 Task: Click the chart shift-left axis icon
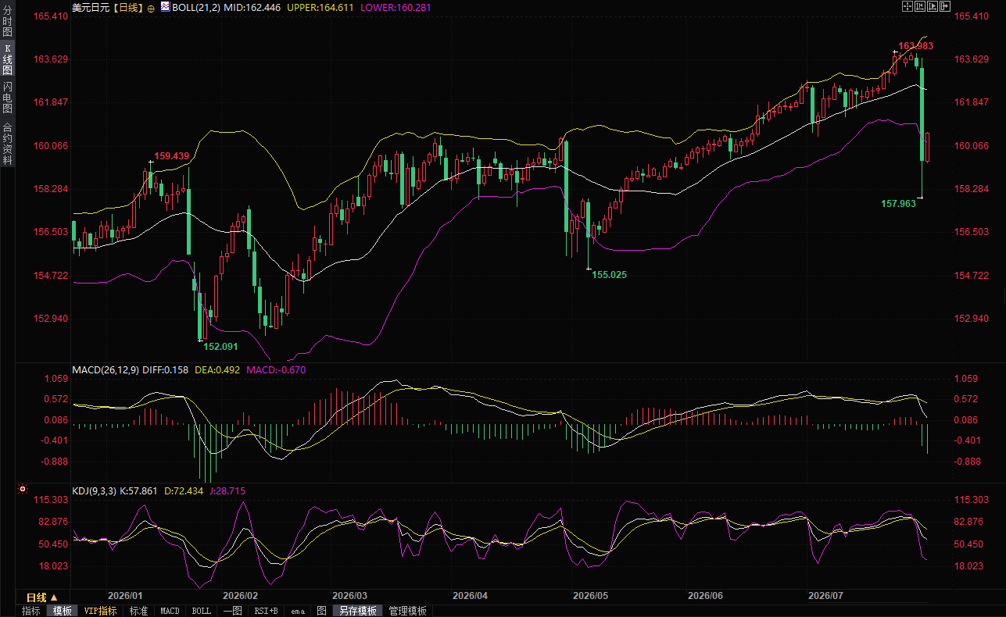coord(920,6)
